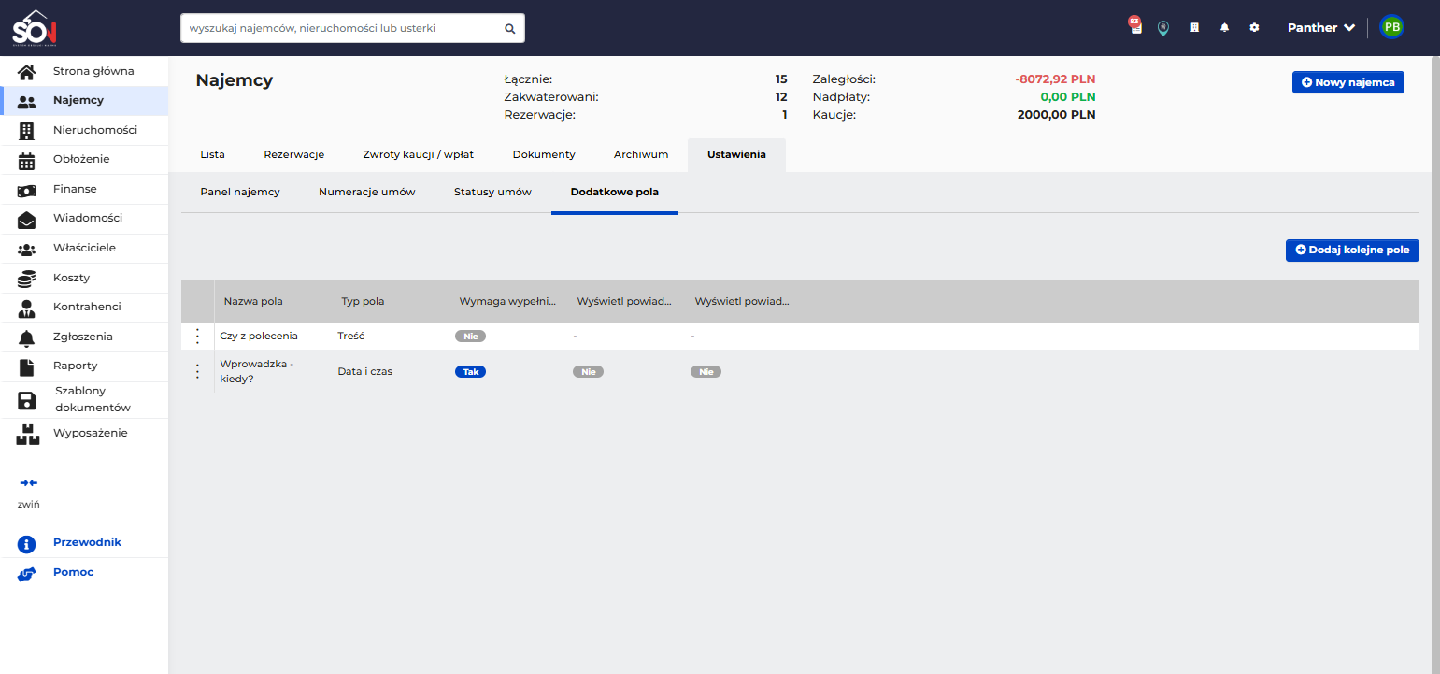Open the list icon with red 83 badge
1440x674 pixels.
(1135, 27)
